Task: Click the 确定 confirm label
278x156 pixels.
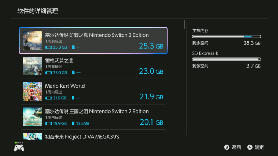Action: (259, 147)
